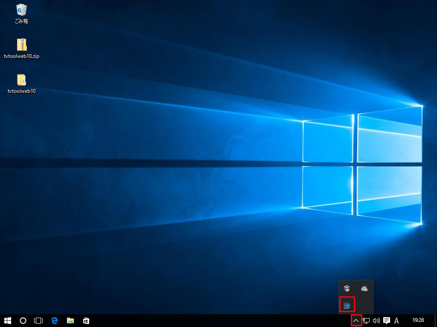The width and height of the screenshot is (437, 327).
Task: Collapse hidden icons chevron in system tray
Action: click(356, 321)
